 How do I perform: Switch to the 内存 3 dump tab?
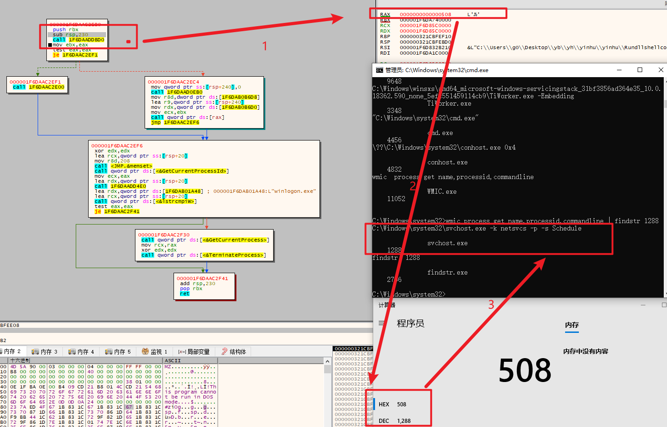tap(45, 352)
